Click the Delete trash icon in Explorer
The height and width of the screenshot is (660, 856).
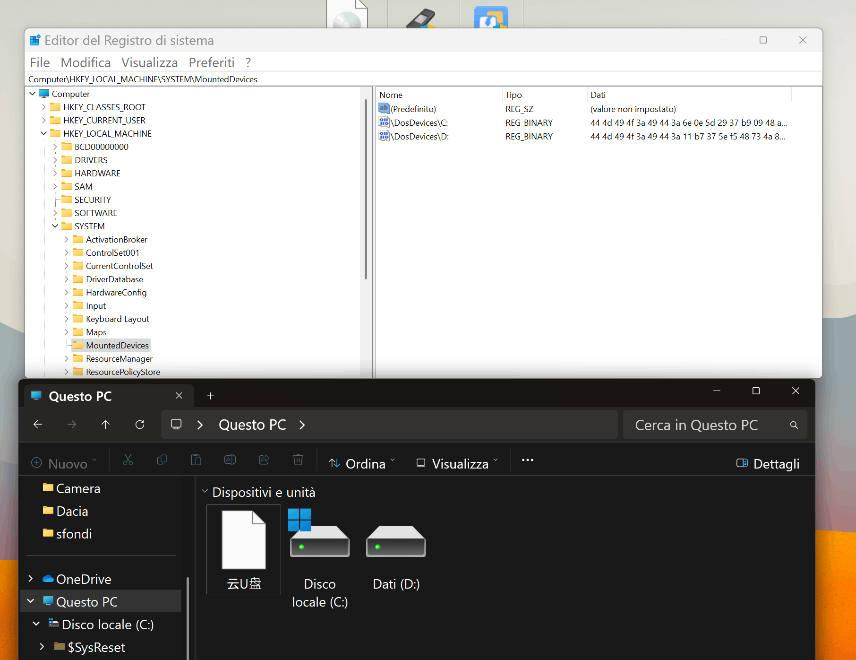(x=298, y=460)
